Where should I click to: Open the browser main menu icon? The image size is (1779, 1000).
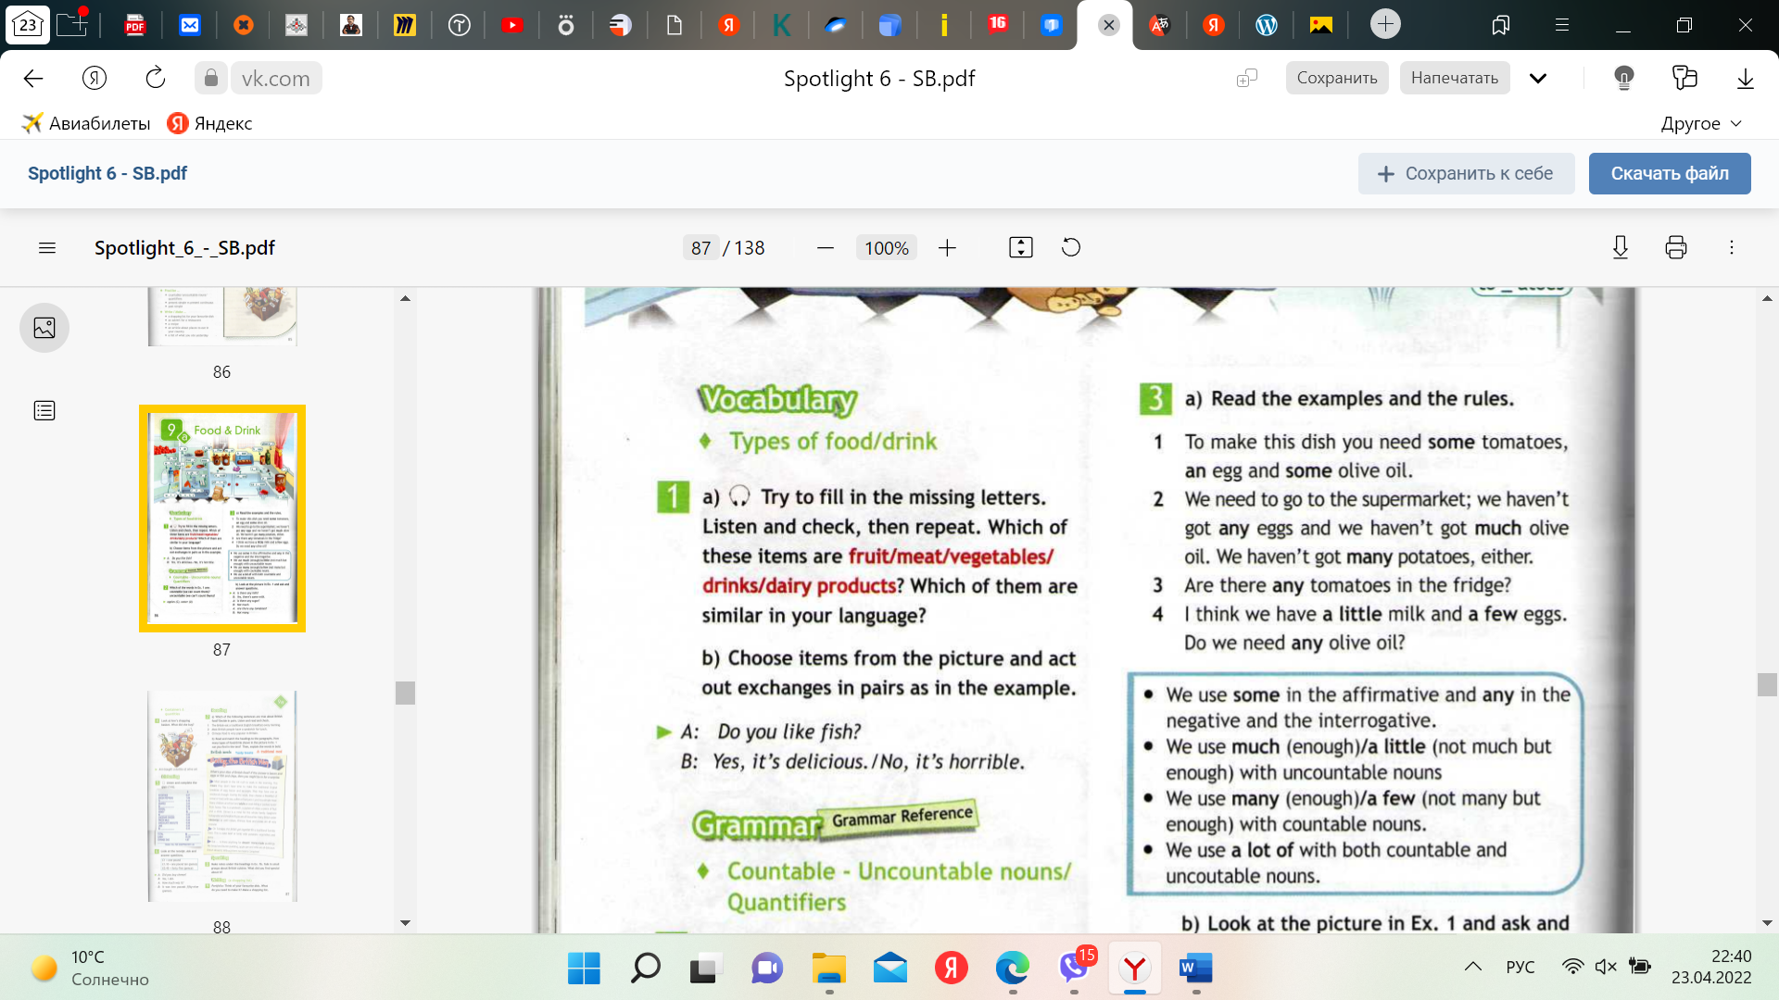[x=1562, y=25]
